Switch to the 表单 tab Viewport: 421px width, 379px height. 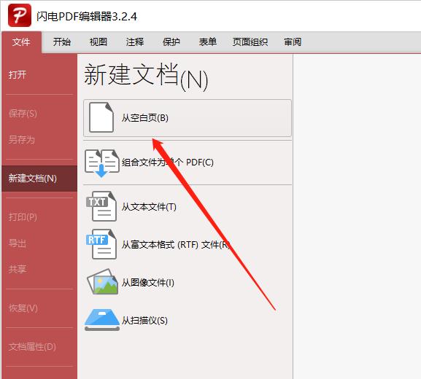208,42
